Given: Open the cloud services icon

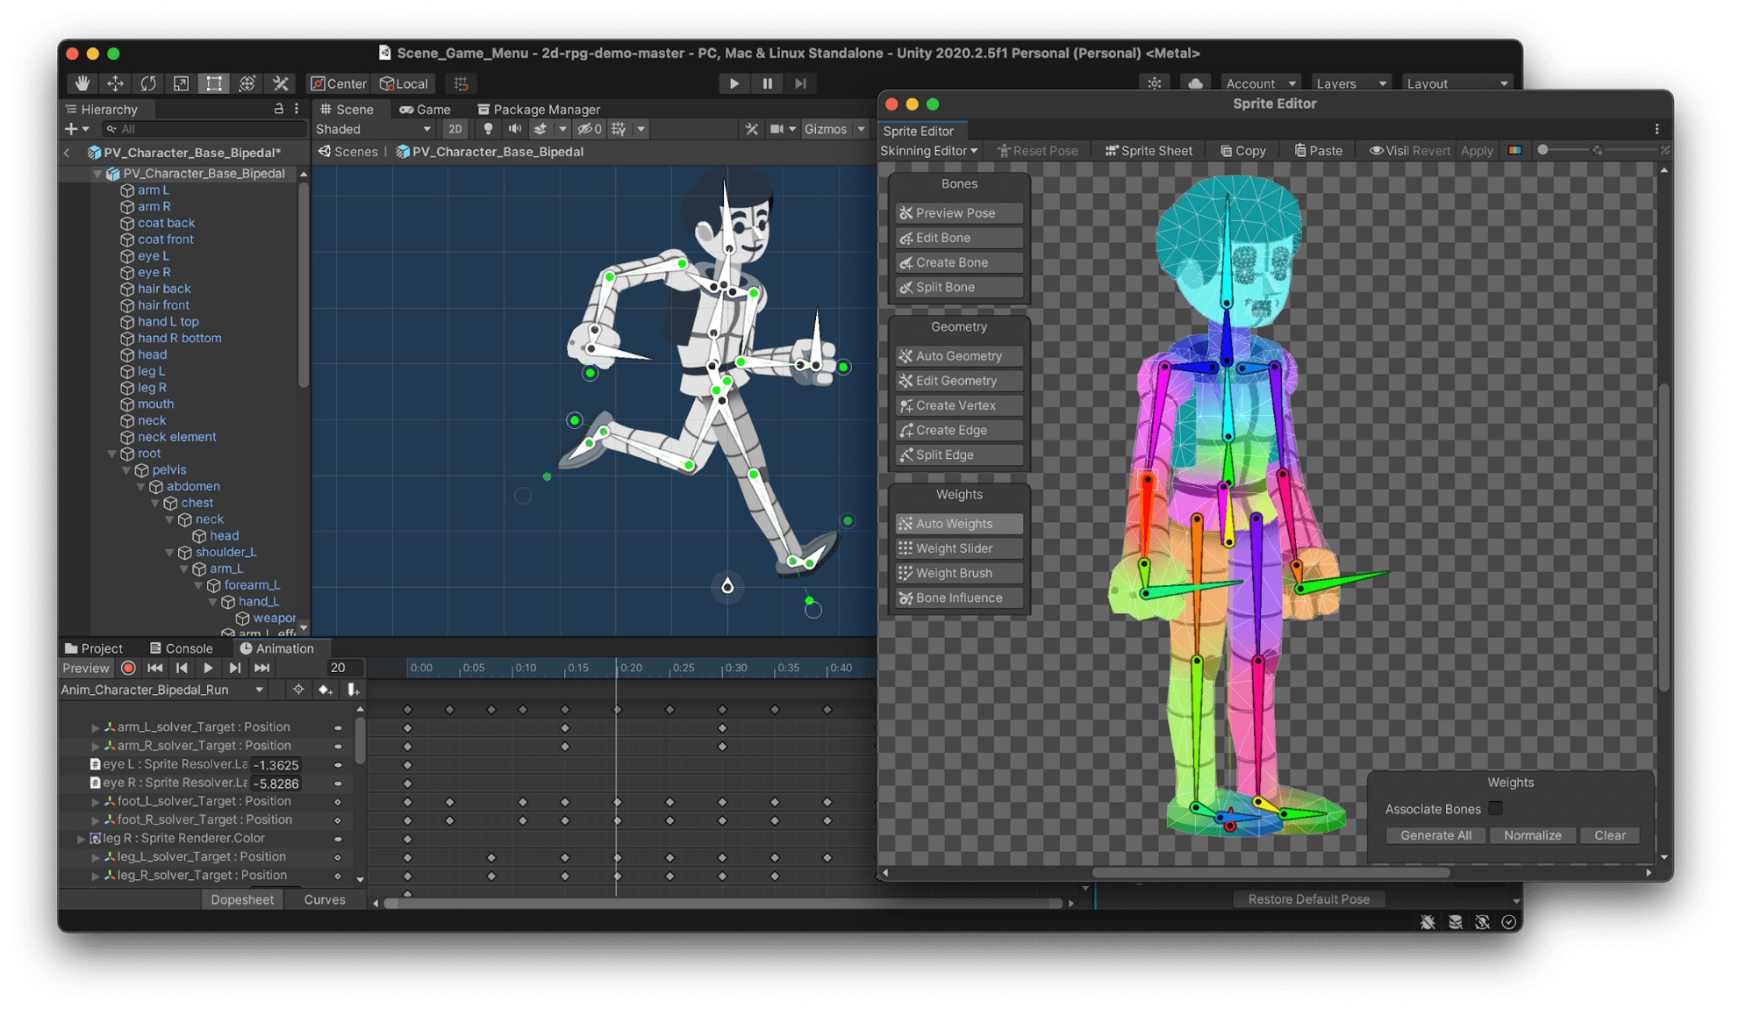Looking at the screenshot, I should [1195, 83].
